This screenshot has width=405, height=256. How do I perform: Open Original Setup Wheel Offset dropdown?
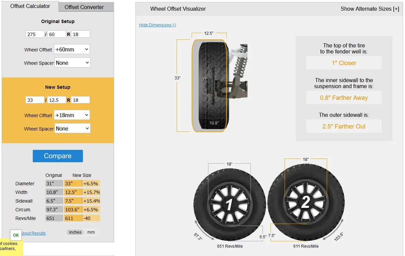[72, 49]
